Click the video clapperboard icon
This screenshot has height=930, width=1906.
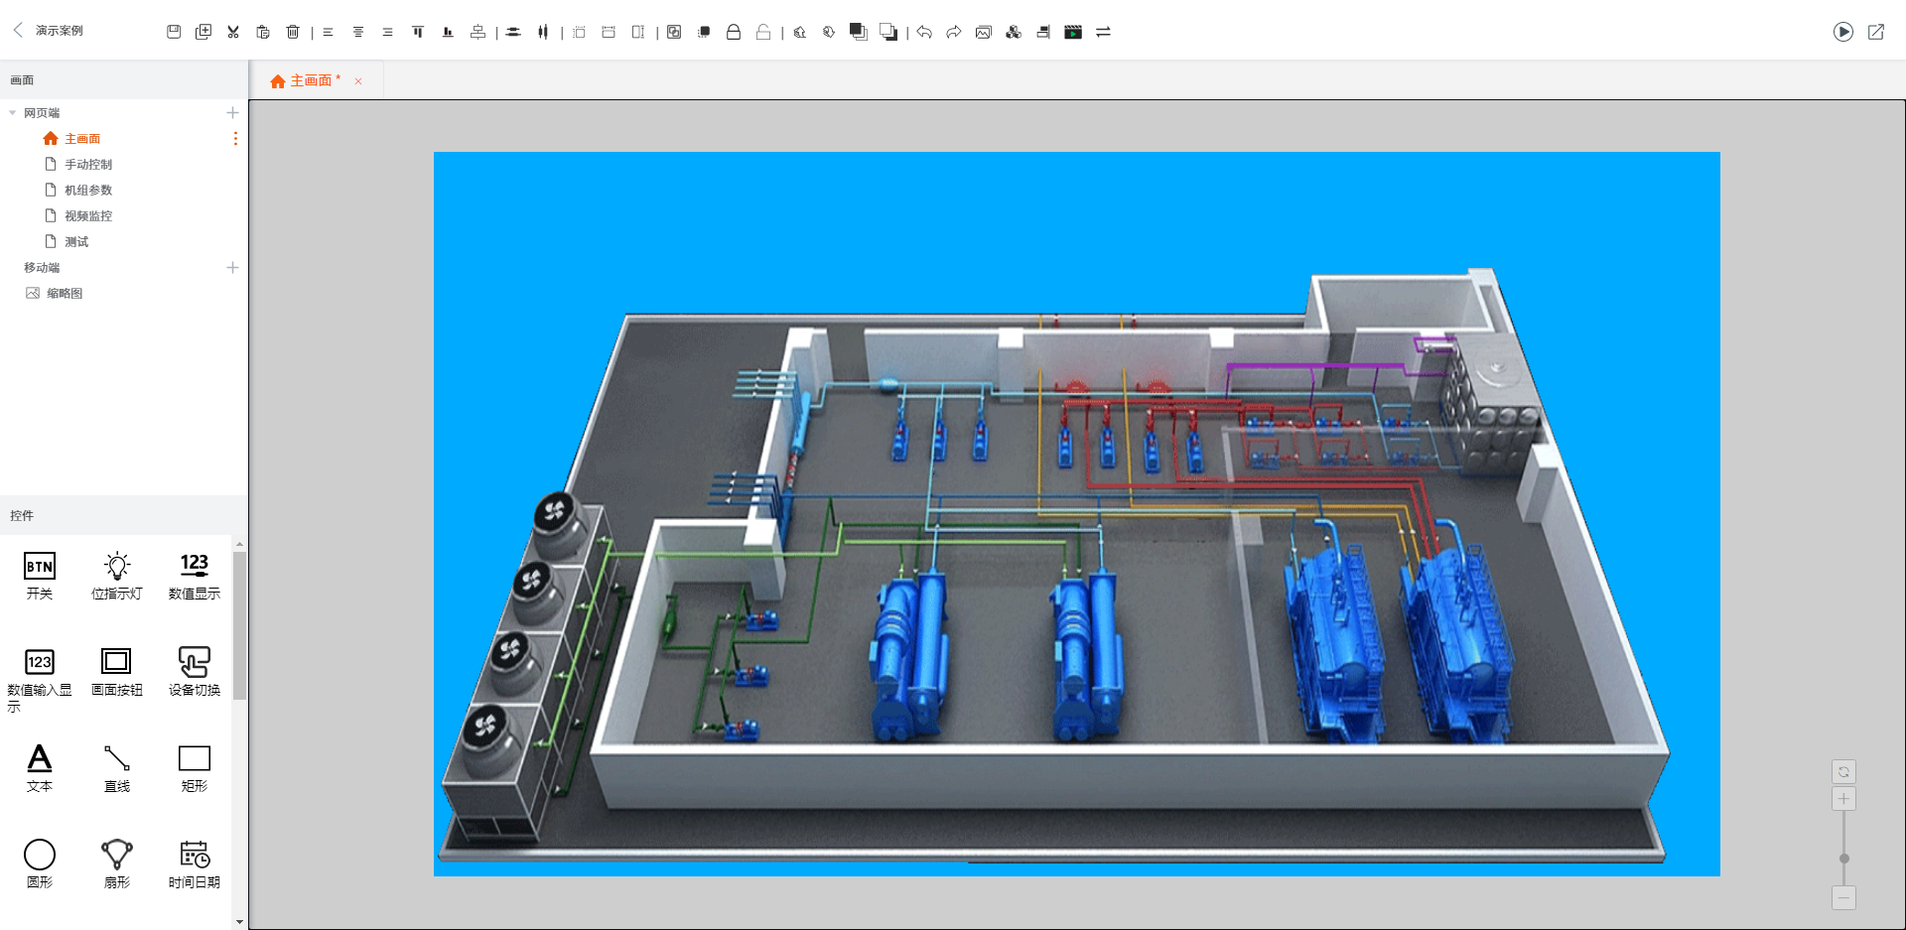click(1073, 32)
